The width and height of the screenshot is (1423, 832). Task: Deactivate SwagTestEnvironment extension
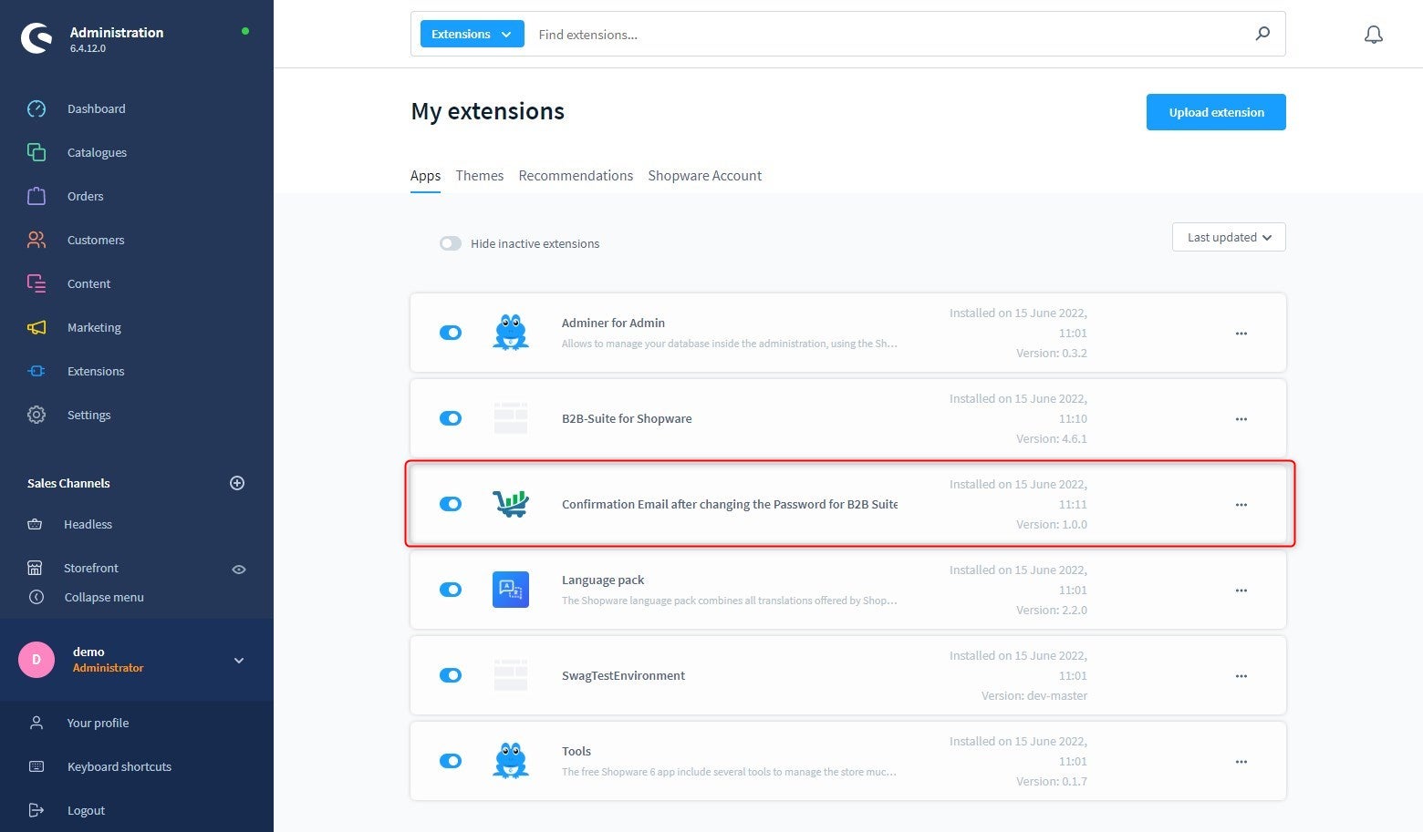click(451, 675)
